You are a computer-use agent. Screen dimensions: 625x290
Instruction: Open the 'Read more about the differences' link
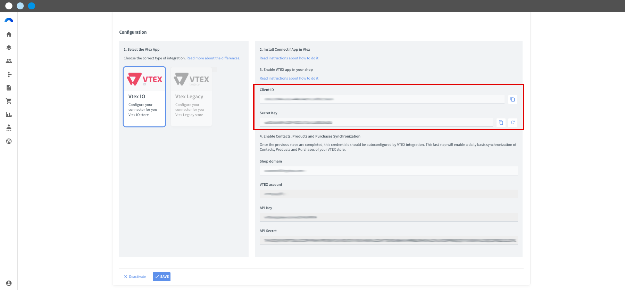[x=213, y=58]
